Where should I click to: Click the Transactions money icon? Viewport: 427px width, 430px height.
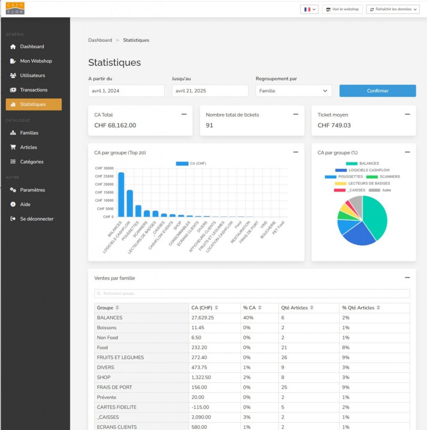click(x=13, y=90)
